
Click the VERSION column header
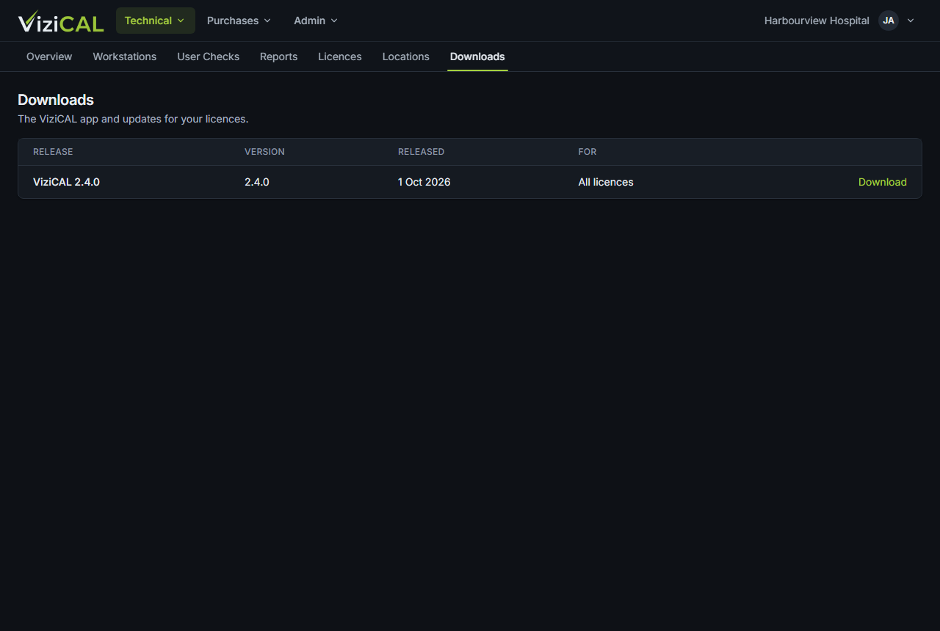pos(264,152)
